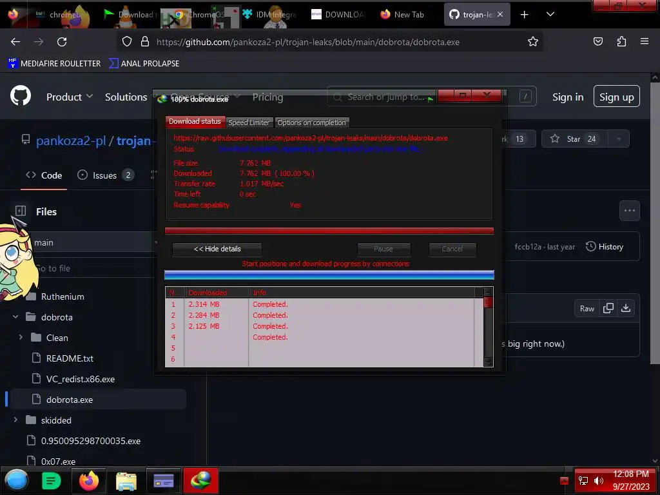
Task: Open the Ruthenium folder in the tree
Action: click(x=63, y=296)
